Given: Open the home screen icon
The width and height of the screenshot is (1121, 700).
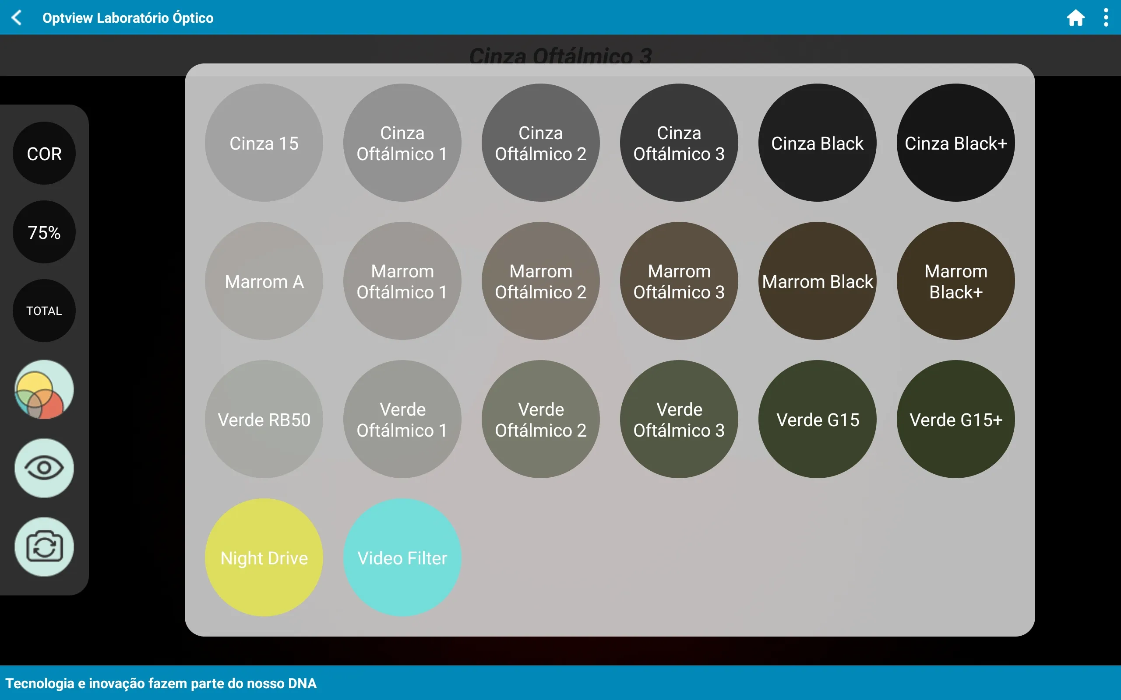Looking at the screenshot, I should coord(1075,17).
